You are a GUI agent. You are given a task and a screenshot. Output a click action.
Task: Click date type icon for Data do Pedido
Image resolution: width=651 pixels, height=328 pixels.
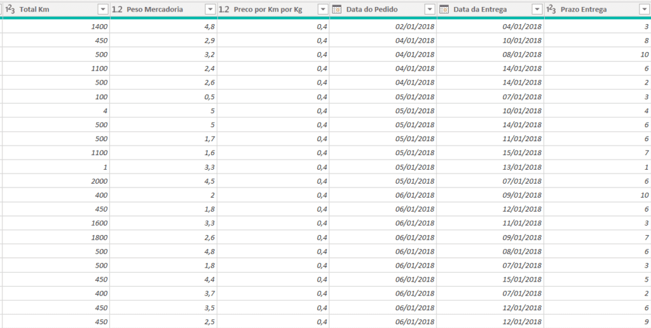click(x=337, y=10)
